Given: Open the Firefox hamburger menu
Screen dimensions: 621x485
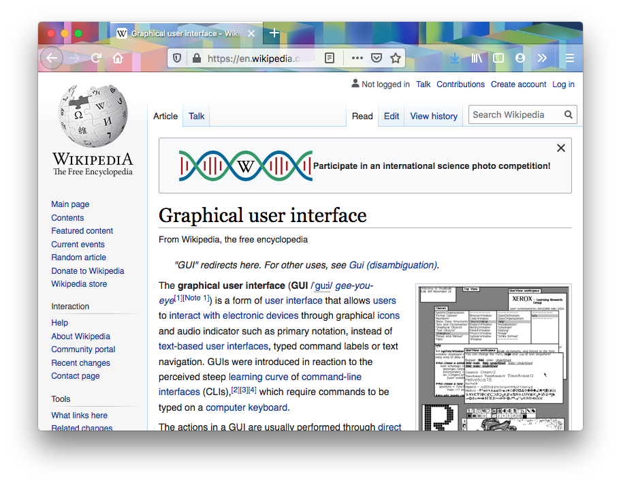Looking at the screenshot, I should [x=570, y=59].
